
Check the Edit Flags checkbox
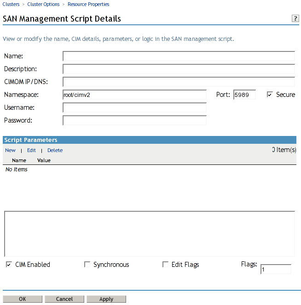[x=165, y=265]
